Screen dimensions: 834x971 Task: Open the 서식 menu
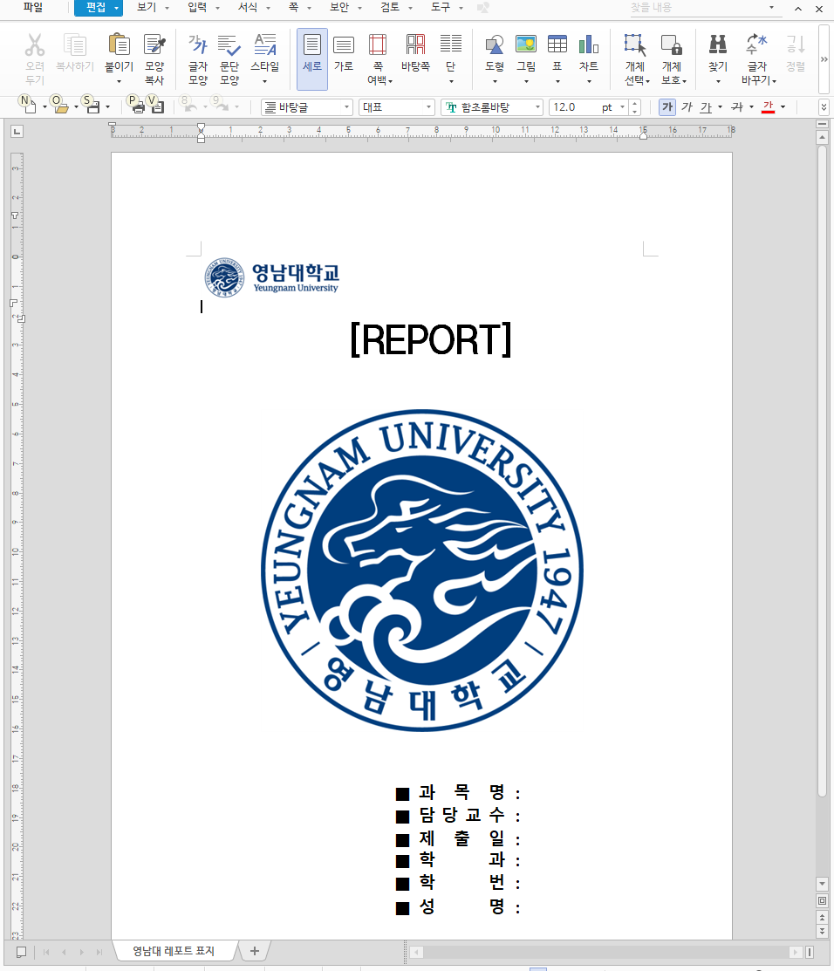point(248,8)
